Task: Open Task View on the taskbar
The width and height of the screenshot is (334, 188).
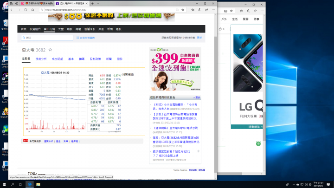Action: (21, 184)
